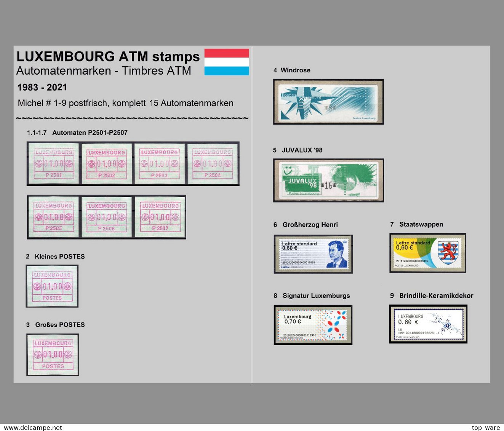Click '1.1-1.7 Automaten P2501-P2507' label
The height and width of the screenshot is (431, 504).
coord(77,132)
